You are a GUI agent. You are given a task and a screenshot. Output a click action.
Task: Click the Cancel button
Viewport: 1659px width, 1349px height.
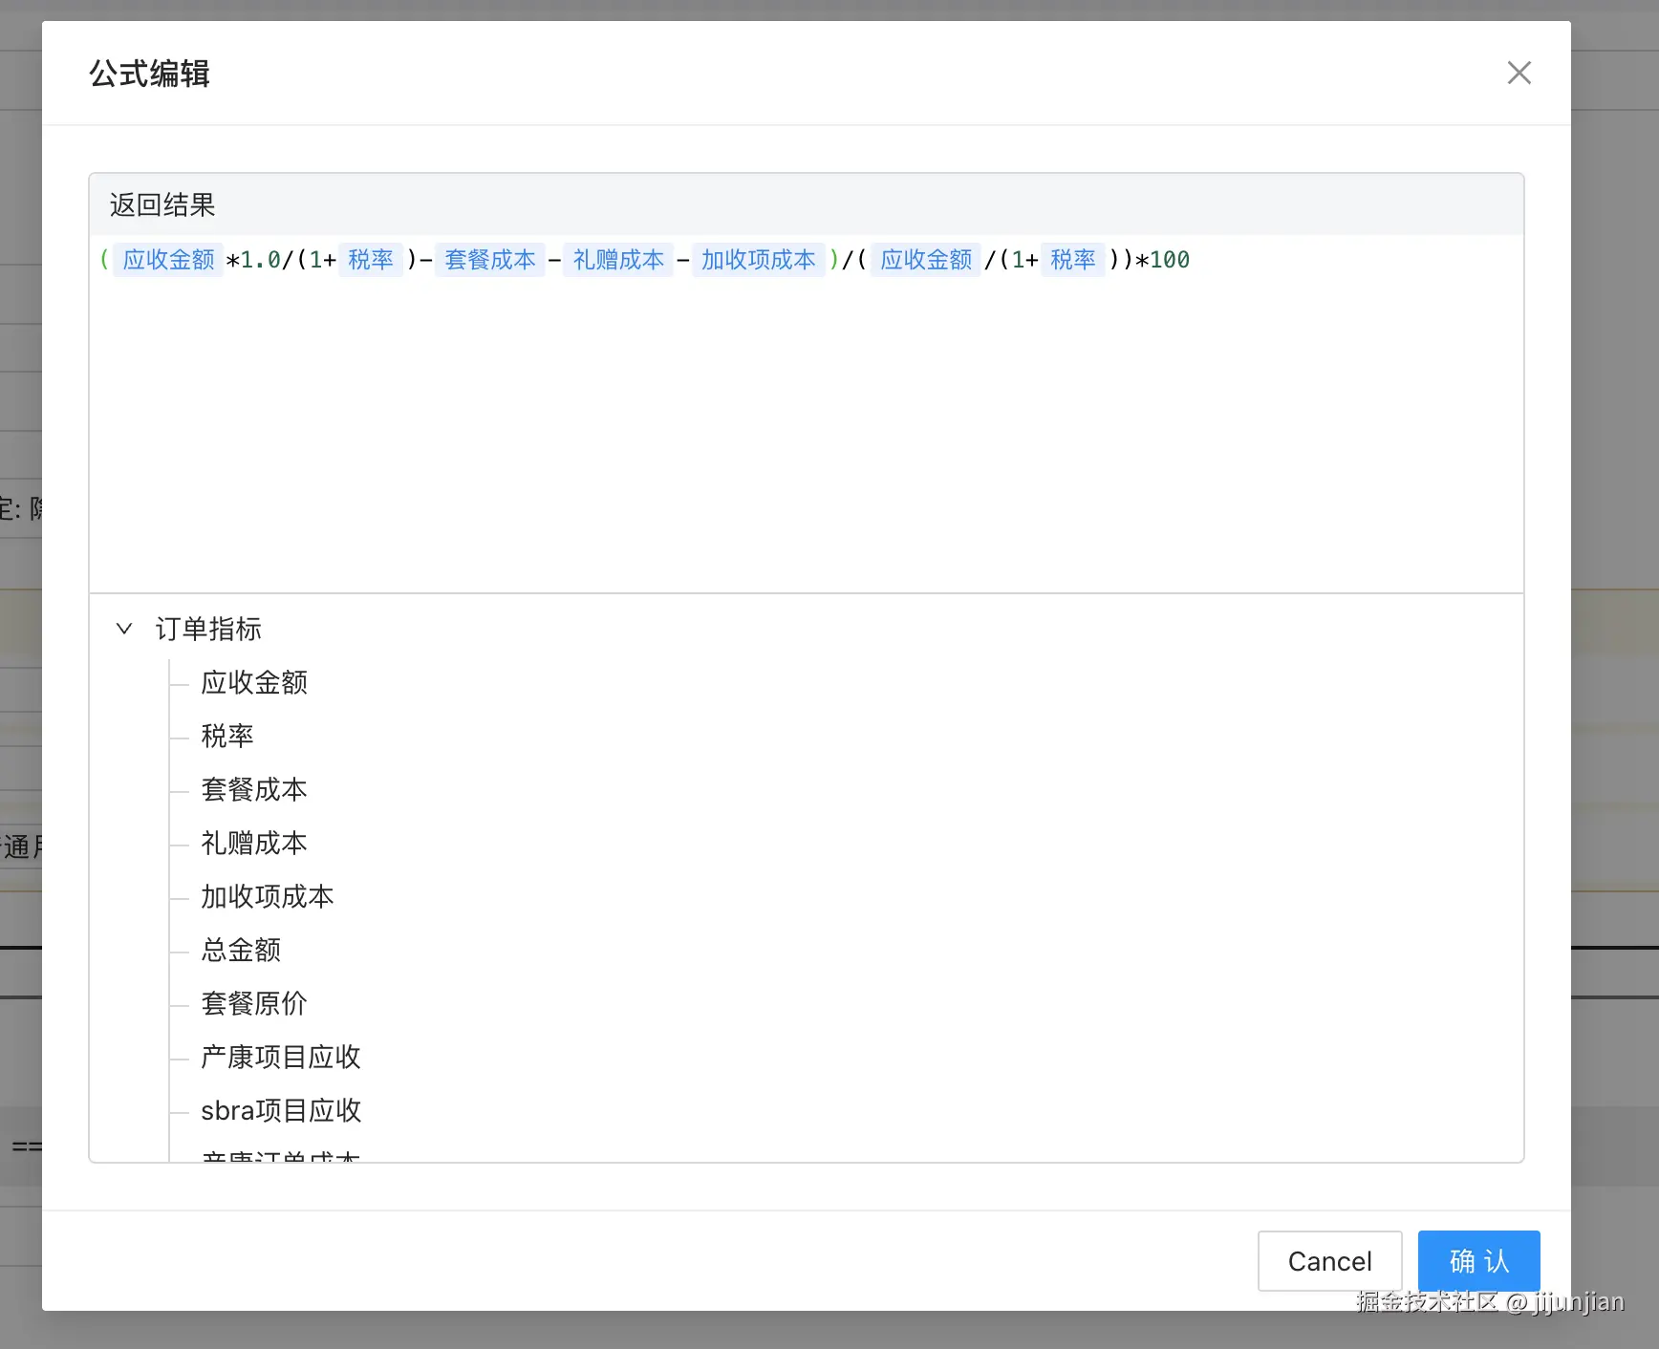click(1329, 1261)
